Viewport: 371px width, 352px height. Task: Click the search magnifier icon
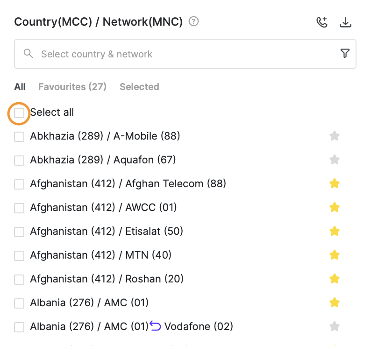click(x=28, y=53)
